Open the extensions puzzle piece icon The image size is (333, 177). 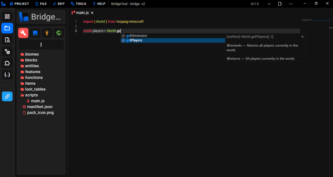pyautogui.click(x=7, y=63)
